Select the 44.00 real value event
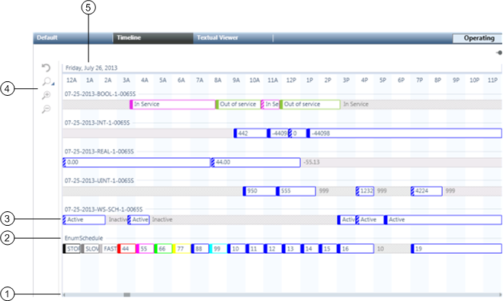Screen dimensions: 503x301 tap(255, 162)
